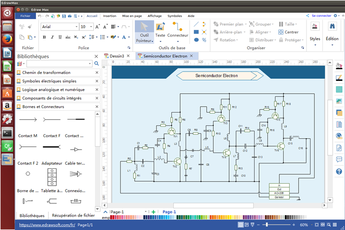This screenshot has width=345, height=230.
Task: Toggle bold formatting
Action: (x=44, y=37)
